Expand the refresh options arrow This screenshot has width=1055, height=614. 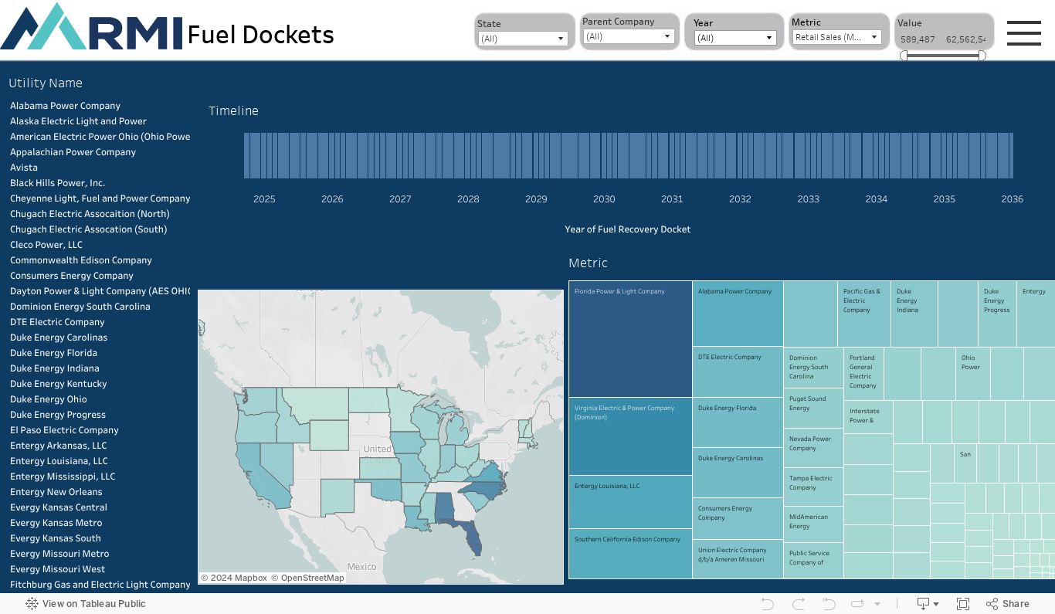[877, 604]
